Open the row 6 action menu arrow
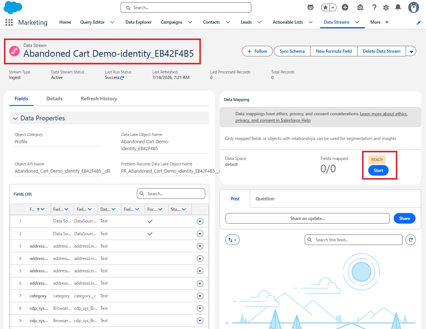The width and height of the screenshot is (426, 329). 200,284
